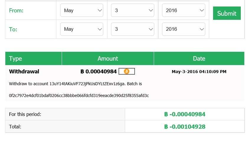Click the To label
This screenshot has height=142, width=252.
click(x=13, y=29)
